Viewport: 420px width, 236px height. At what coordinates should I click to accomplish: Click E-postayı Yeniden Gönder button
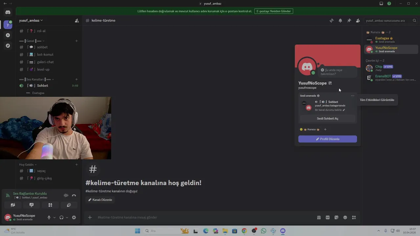click(274, 11)
